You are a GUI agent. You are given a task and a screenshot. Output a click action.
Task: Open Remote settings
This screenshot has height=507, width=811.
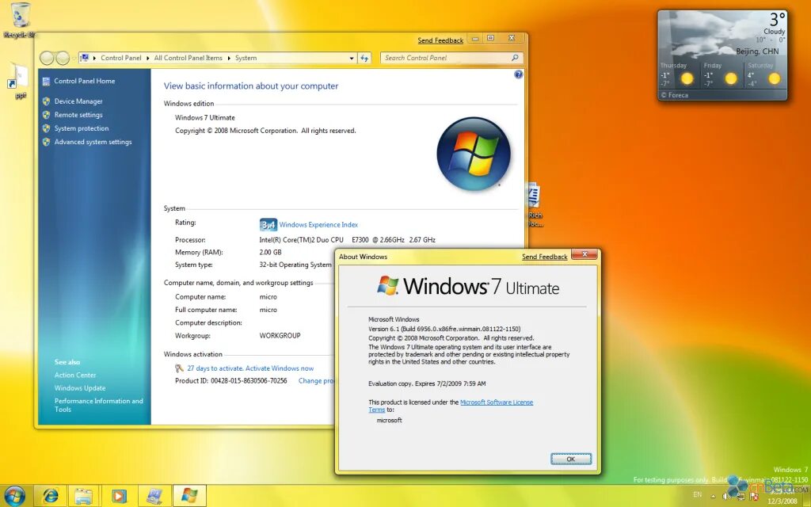pos(78,115)
